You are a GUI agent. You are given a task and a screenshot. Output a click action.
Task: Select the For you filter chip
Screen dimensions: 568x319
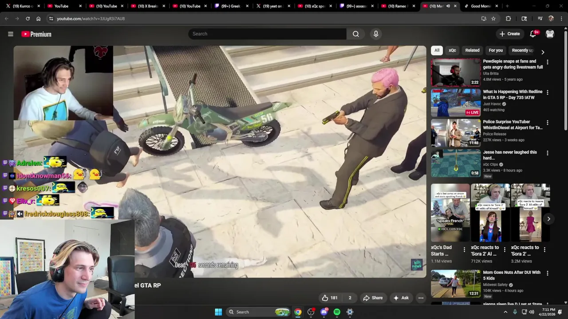[x=496, y=50]
